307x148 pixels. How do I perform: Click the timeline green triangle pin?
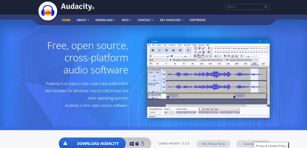150,64
